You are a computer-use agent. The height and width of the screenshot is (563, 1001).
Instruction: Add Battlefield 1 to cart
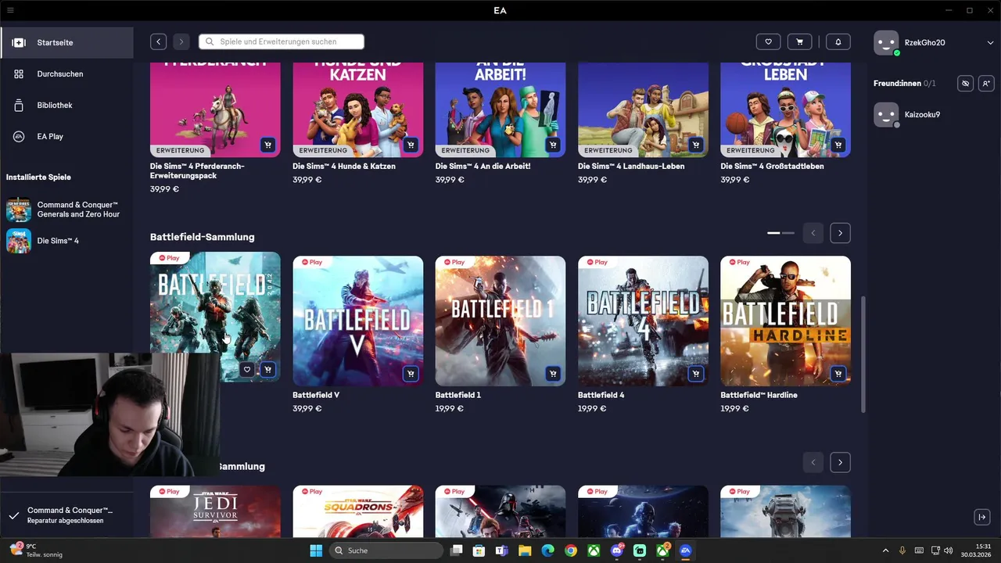point(553,374)
